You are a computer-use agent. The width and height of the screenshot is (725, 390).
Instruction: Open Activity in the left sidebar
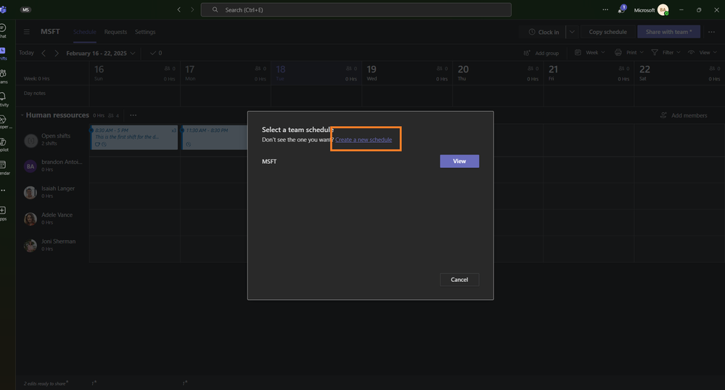(x=3, y=99)
